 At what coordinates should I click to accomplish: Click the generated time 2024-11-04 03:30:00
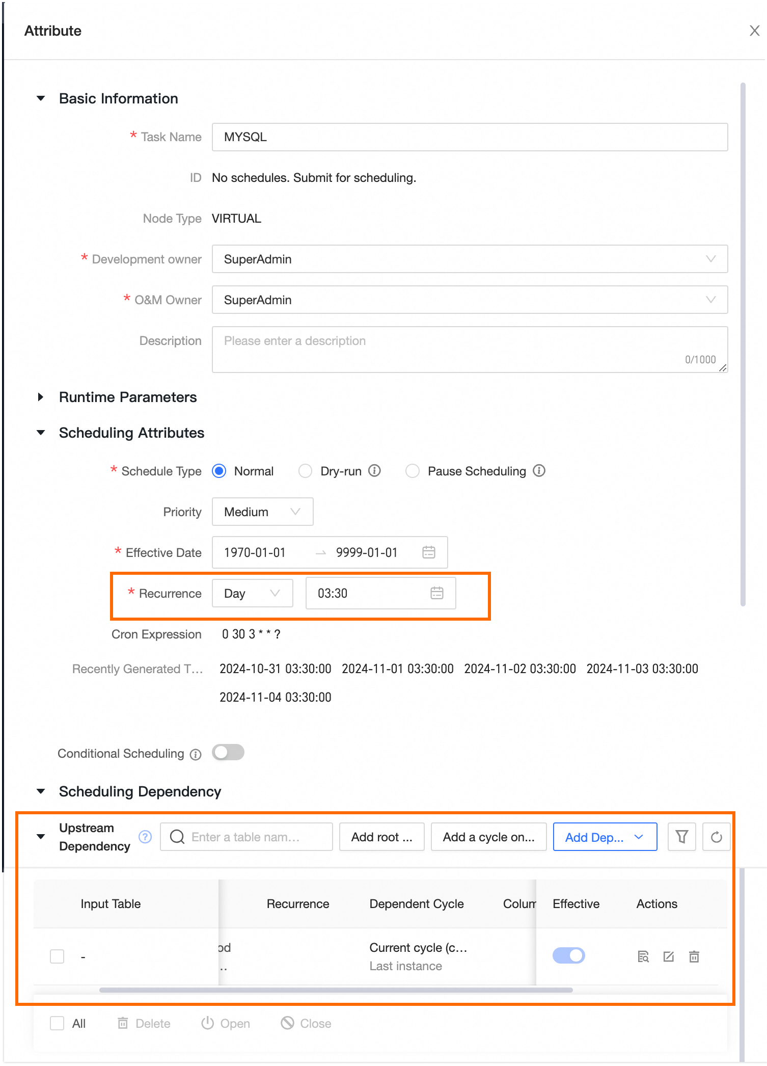tap(275, 697)
